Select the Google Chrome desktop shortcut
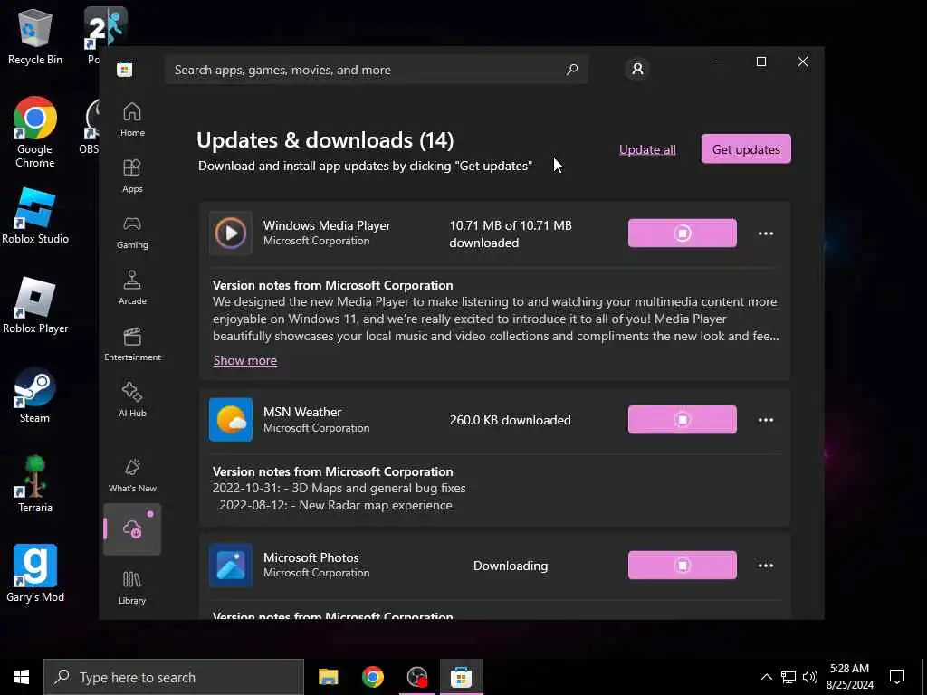The image size is (927, 695). pos(35,132)
